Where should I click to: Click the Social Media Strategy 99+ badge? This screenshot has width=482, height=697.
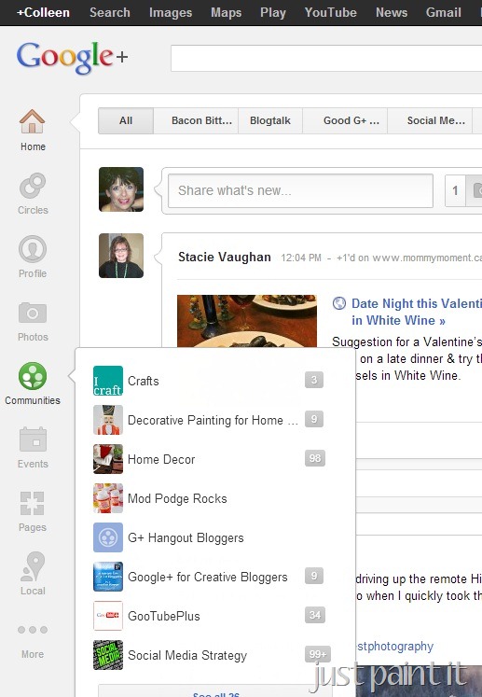point(318,654)
